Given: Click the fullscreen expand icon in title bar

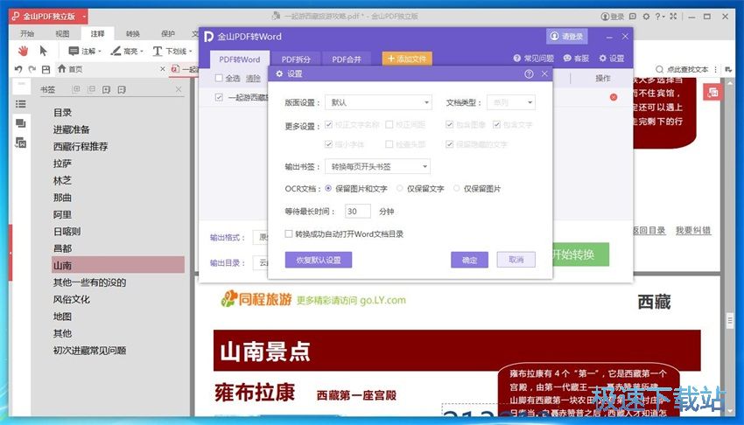Looking at the screenshot, I should [673, 16].
